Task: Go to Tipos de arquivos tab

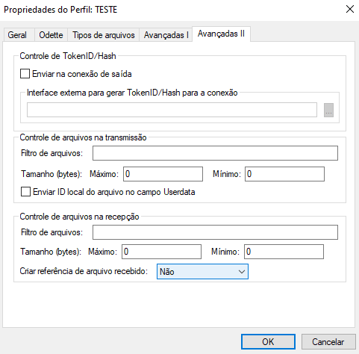Action: click(x=104, y=35)
